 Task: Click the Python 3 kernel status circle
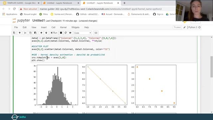tap(199, 27)
